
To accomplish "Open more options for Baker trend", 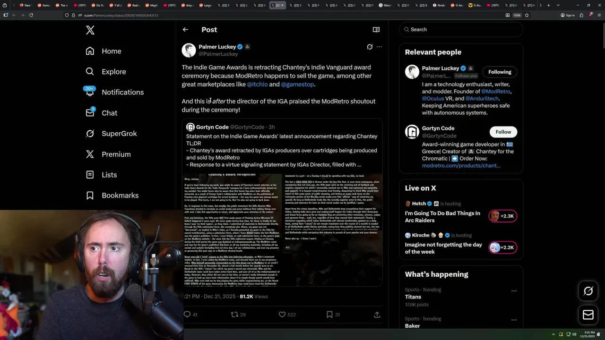I will click(x=514, y=320).
